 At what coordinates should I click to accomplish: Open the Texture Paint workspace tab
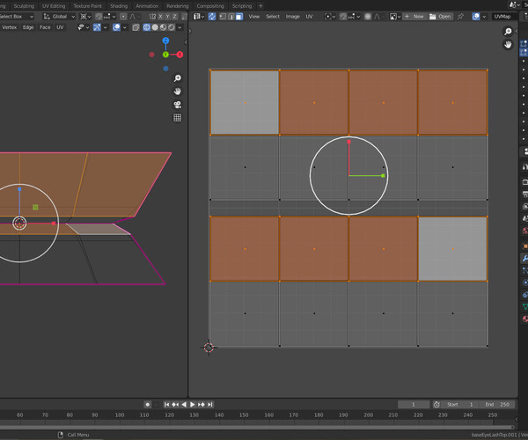(87, 6)
